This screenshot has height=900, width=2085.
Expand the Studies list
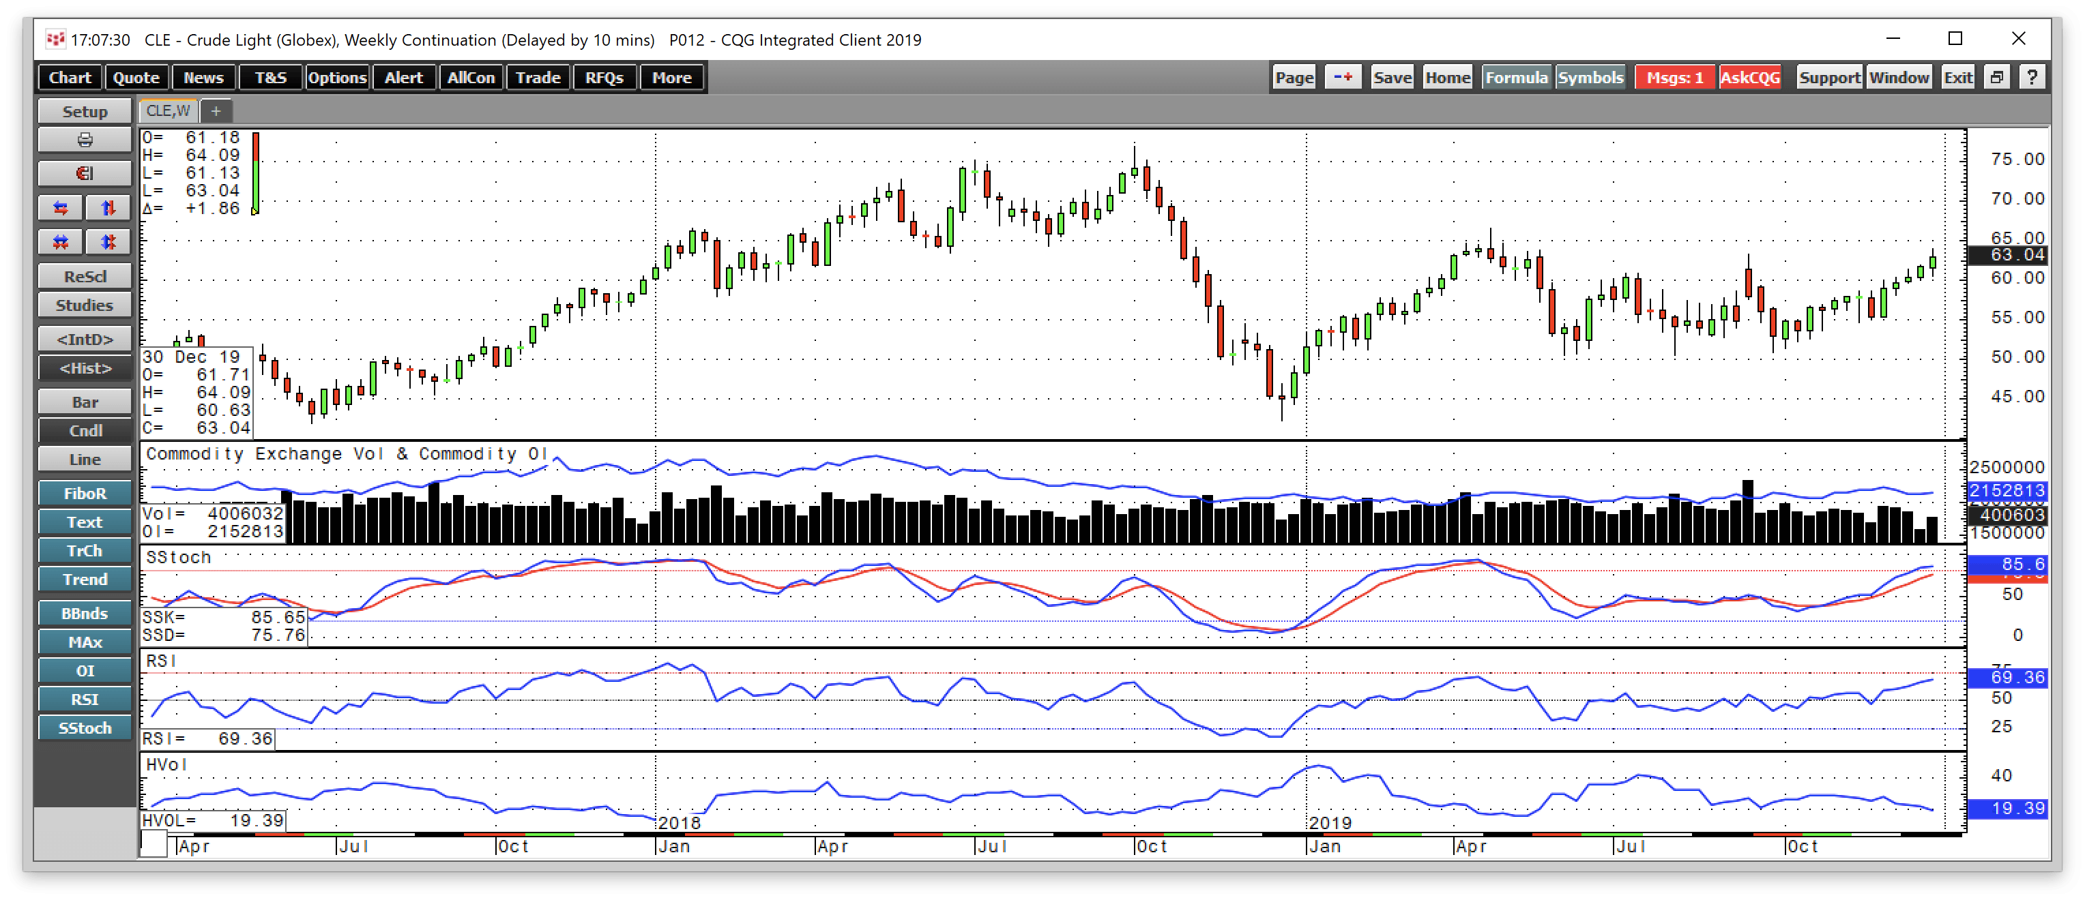point(84,305)
